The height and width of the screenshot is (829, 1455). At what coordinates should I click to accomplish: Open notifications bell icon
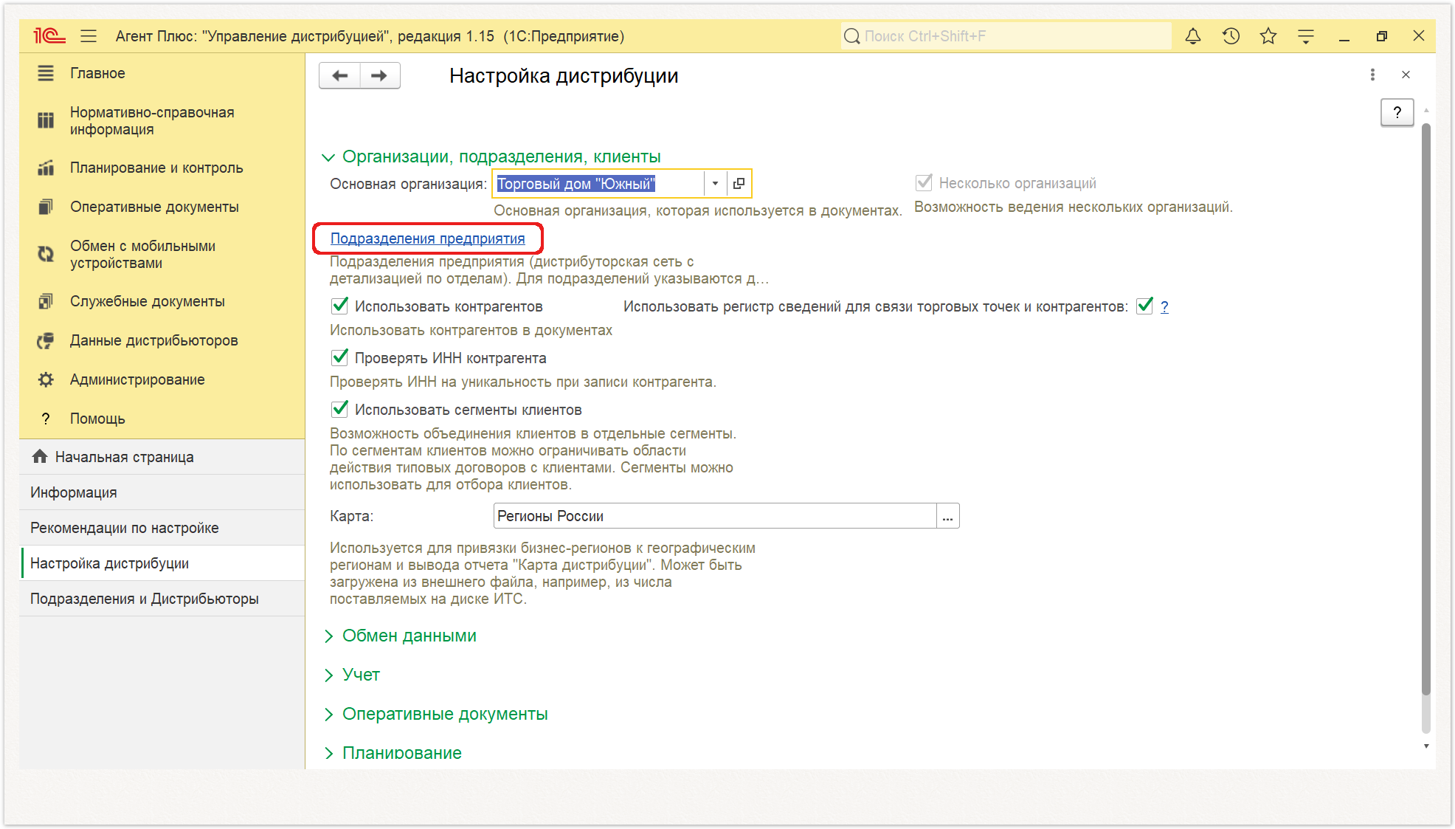point(1193,35)
